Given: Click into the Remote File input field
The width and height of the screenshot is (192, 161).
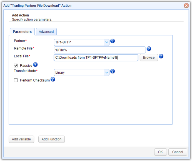Looking at the screenshot, I should click(x=100, y=50).
